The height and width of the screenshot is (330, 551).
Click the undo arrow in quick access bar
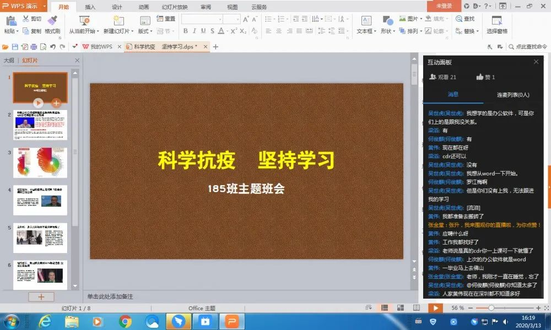click(52, 47)
